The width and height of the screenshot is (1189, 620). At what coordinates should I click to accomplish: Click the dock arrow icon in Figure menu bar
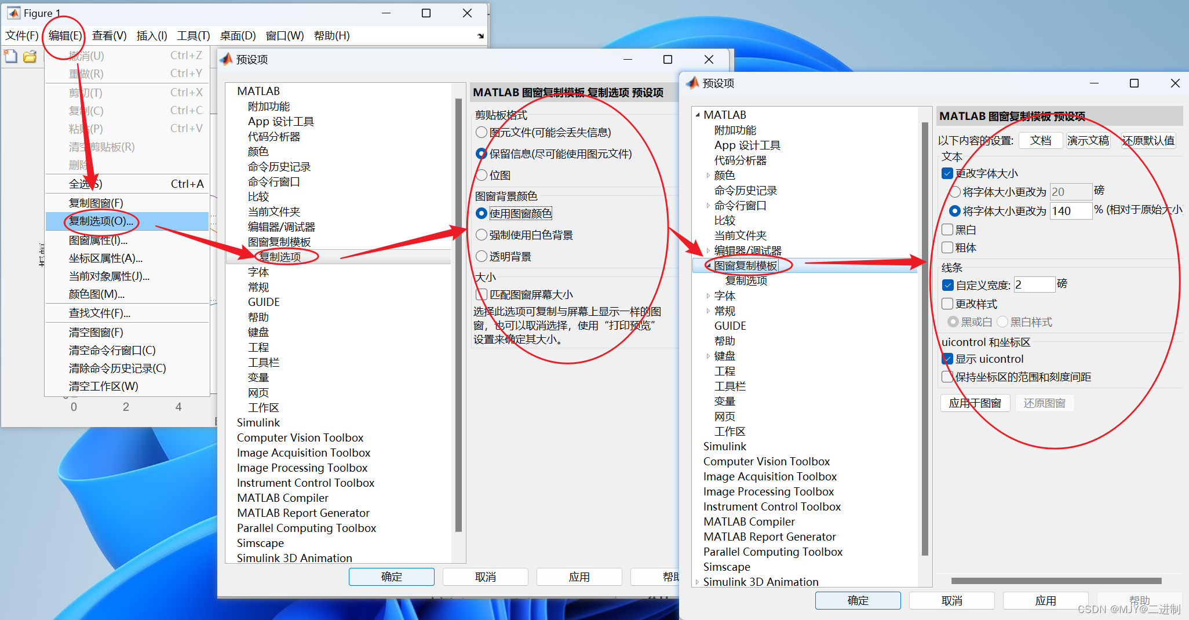pos(480,36)
